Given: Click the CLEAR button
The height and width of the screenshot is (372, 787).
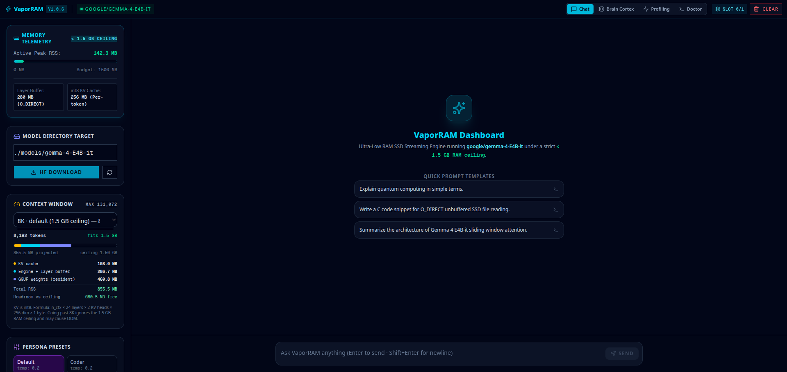Looking at the screenshot, I should 766,9.
